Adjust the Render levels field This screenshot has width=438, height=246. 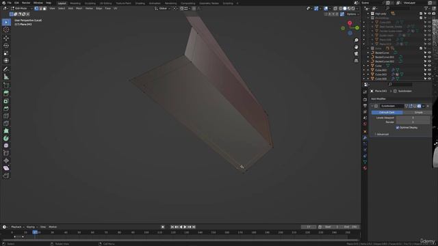click(413, 122)
